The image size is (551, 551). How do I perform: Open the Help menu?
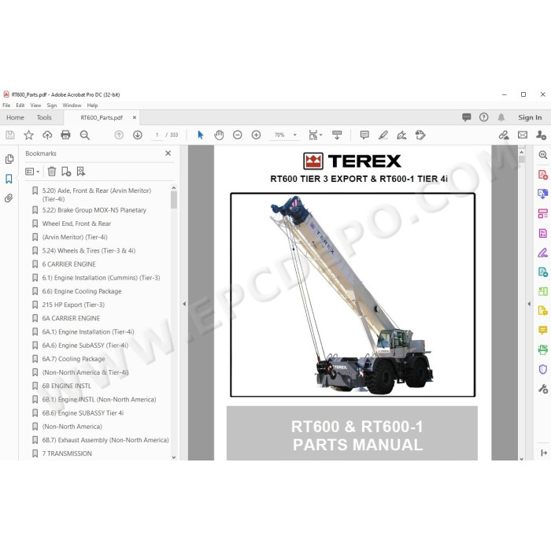click(x=92, y=105)
